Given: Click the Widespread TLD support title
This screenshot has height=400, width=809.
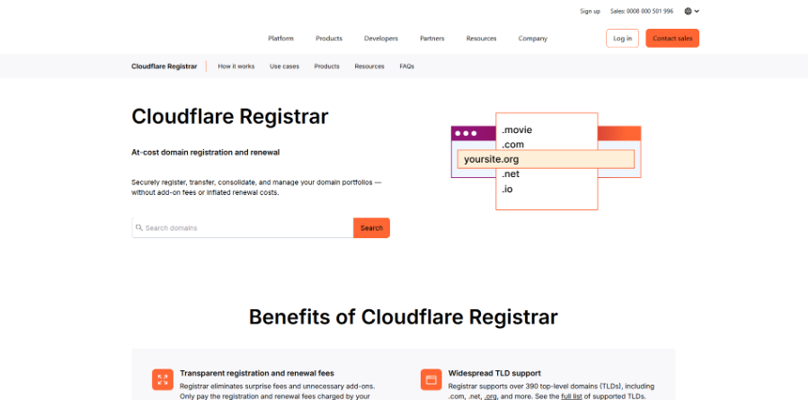Looking at the screenshot, I should [x=494, y=373].
